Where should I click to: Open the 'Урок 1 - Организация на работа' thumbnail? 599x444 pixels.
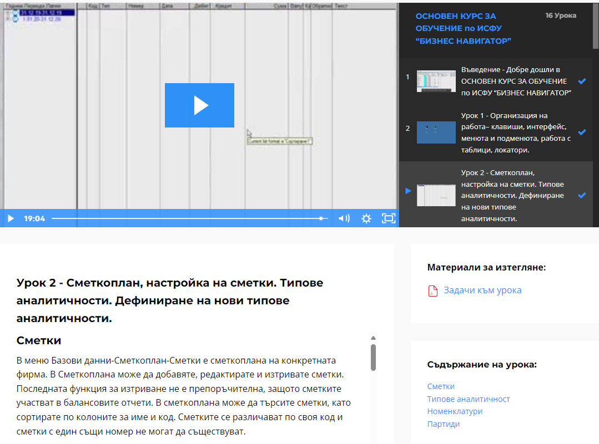[x=436, y=132]
